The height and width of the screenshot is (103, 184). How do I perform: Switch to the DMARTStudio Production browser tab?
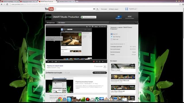(47, 1)
